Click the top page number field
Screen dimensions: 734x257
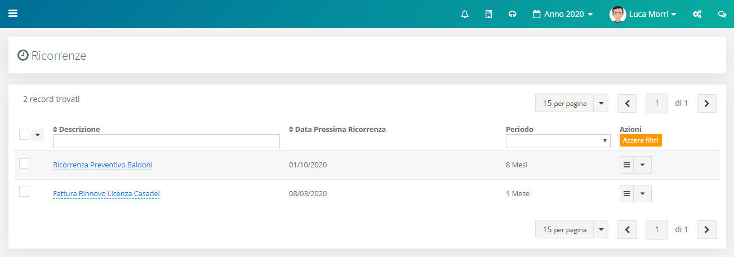[657, 103]
